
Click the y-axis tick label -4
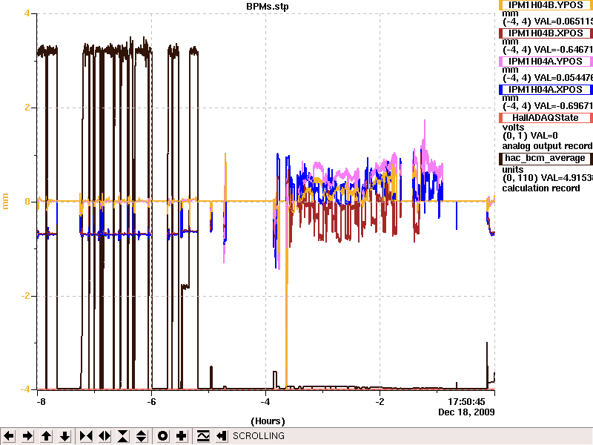point(25,389)
